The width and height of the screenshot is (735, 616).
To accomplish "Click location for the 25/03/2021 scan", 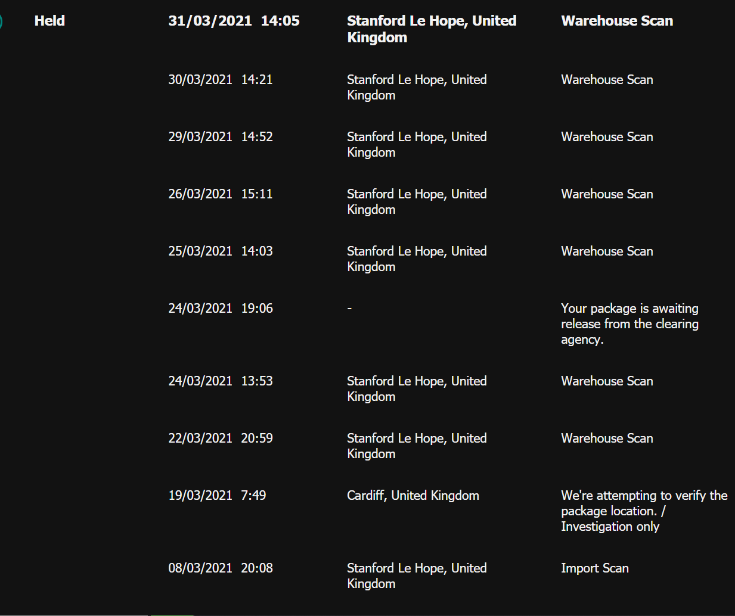I will [417, 259].
